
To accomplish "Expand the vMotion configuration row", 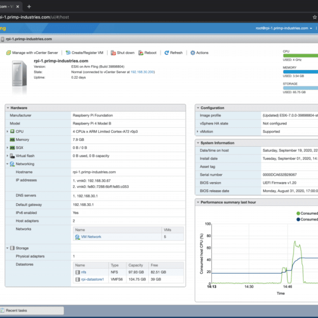I will point(197,132).
